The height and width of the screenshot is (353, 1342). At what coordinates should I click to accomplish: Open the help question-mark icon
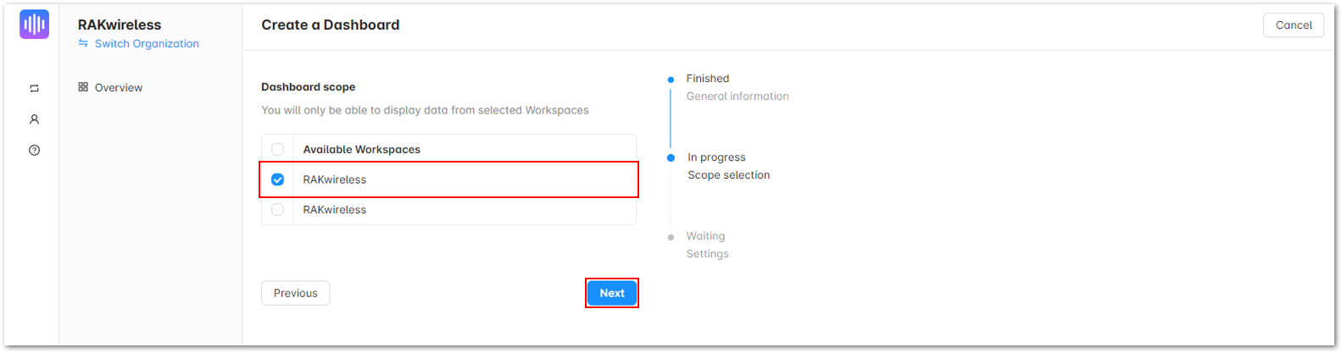34,151
